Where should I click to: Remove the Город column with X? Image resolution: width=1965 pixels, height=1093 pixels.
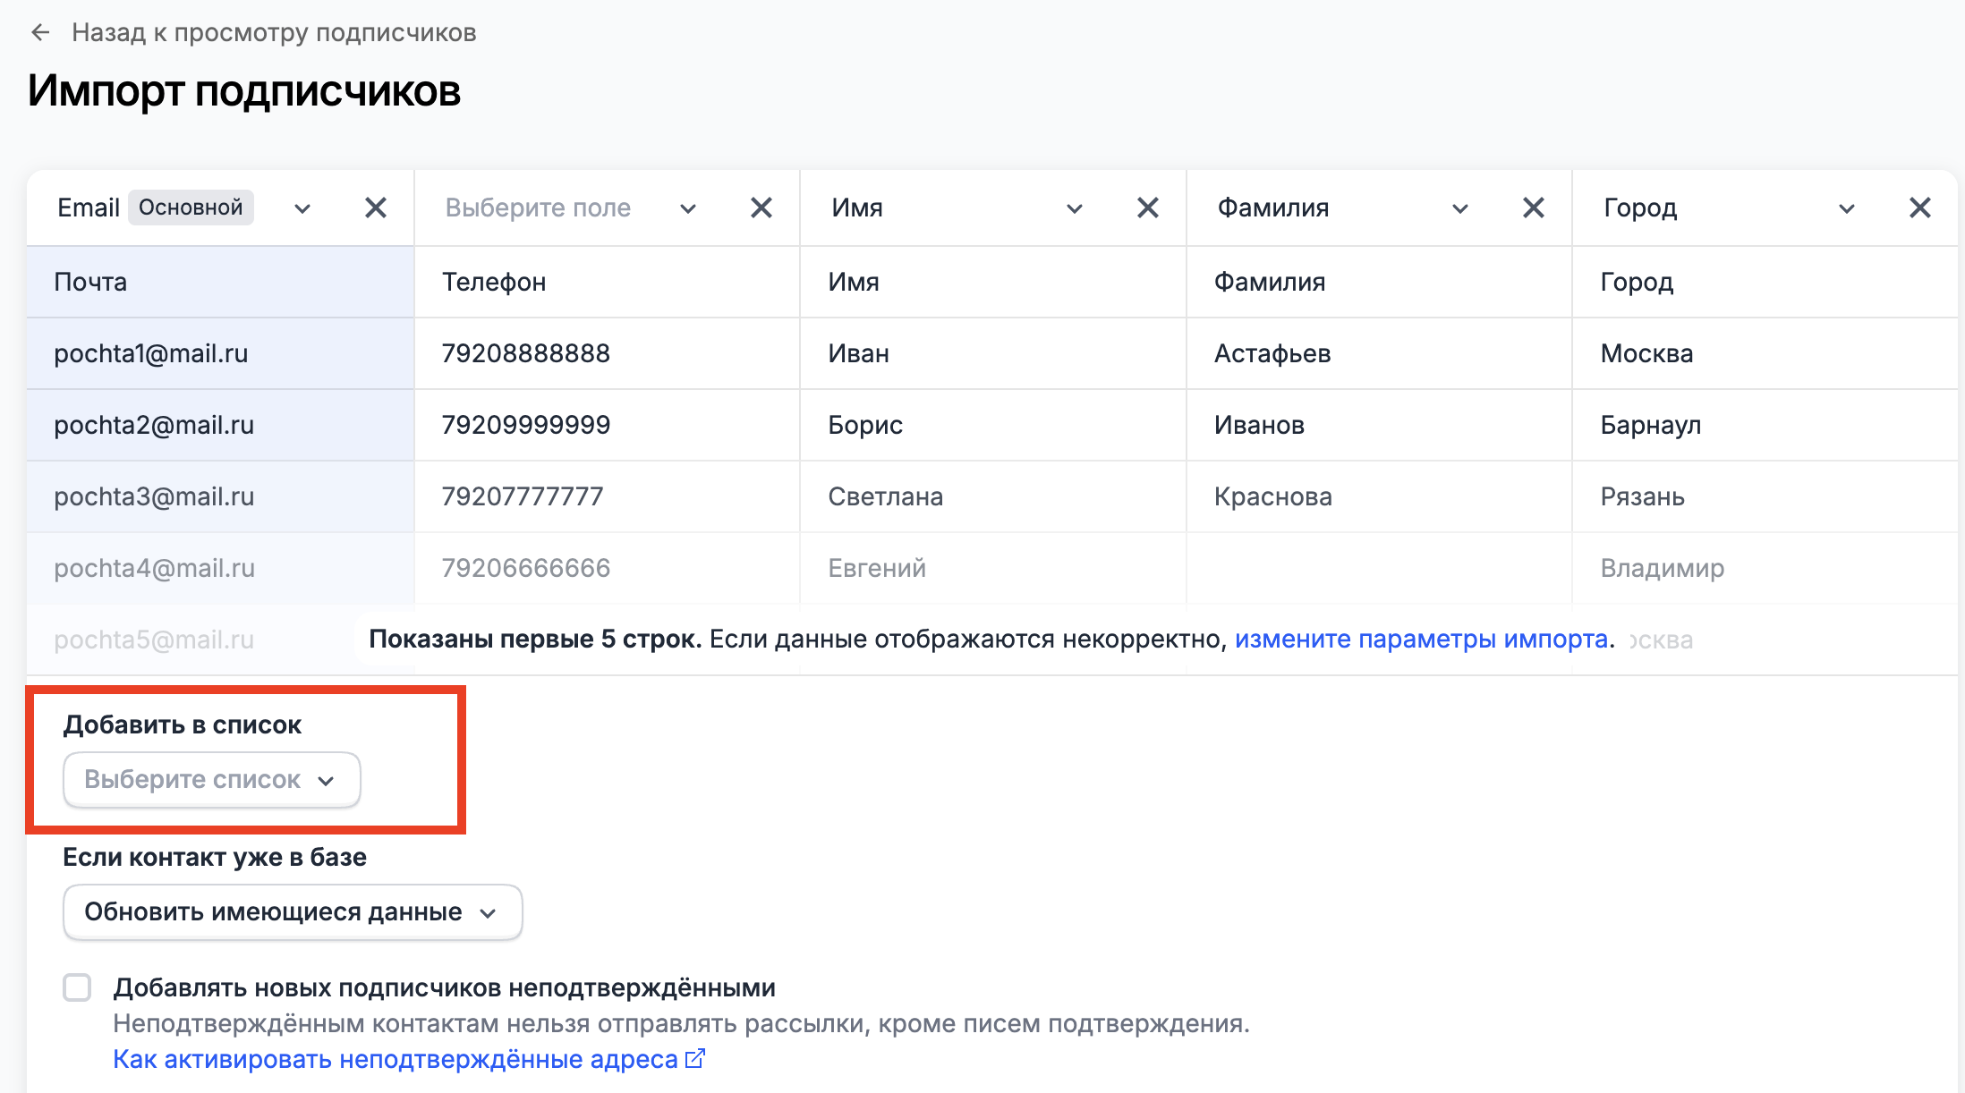pyautogui.click(x=1920, y=208)
